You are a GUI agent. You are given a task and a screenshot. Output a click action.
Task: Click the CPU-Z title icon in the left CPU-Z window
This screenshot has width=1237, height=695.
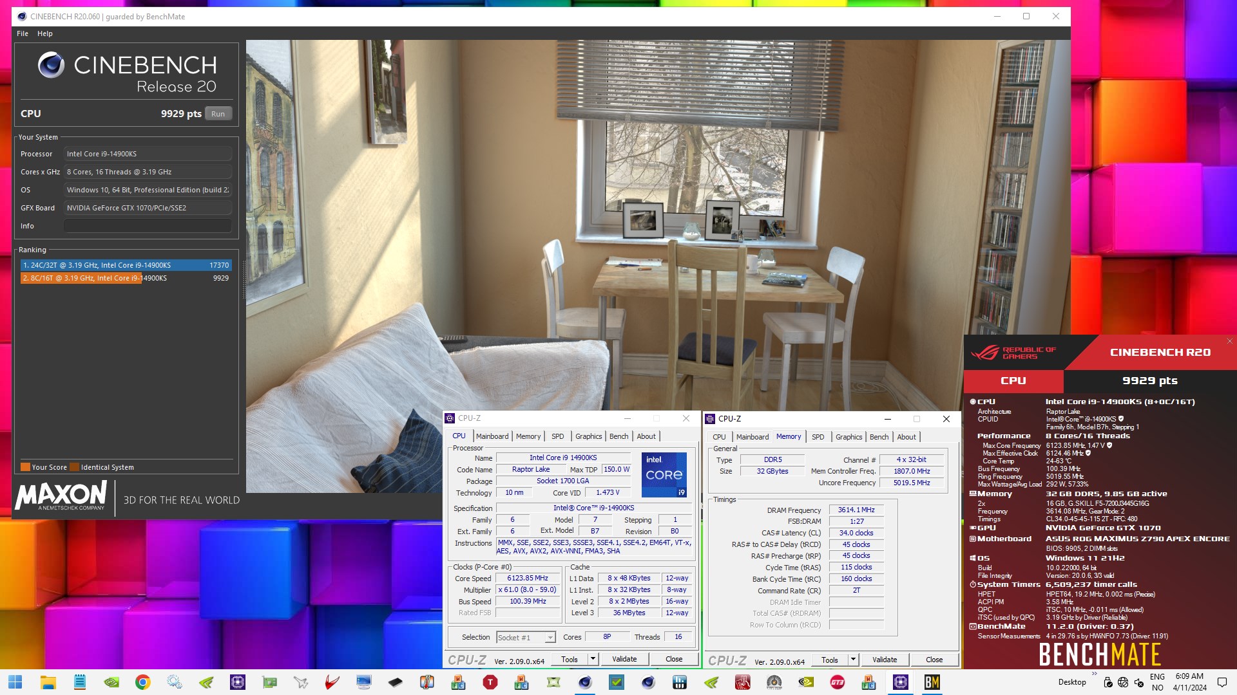[450, 418]
